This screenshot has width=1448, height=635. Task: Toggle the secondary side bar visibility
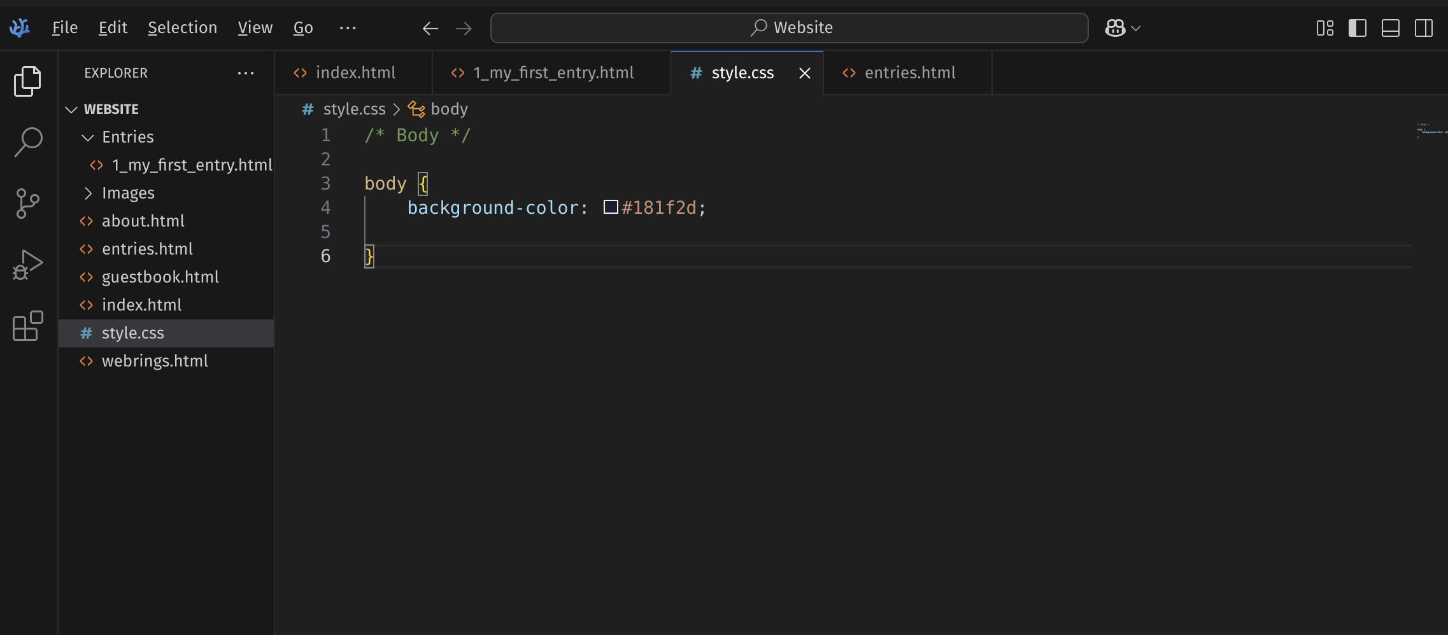(1424, 28)
